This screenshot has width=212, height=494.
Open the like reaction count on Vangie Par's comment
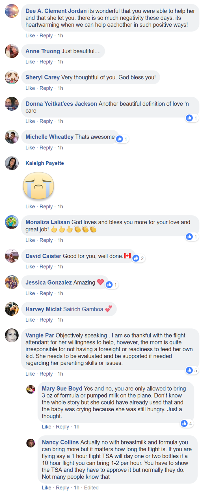coord(192,370)
